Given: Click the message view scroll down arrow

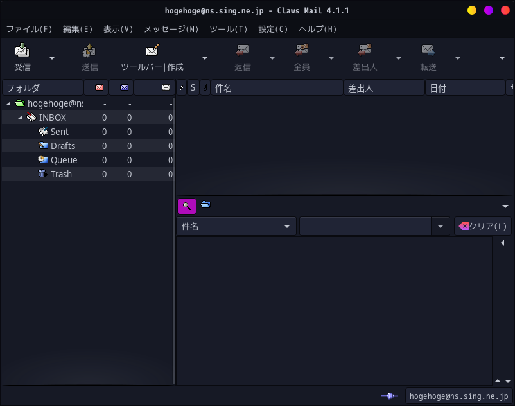Looking at the screenshot, I should tap(508, 381).
